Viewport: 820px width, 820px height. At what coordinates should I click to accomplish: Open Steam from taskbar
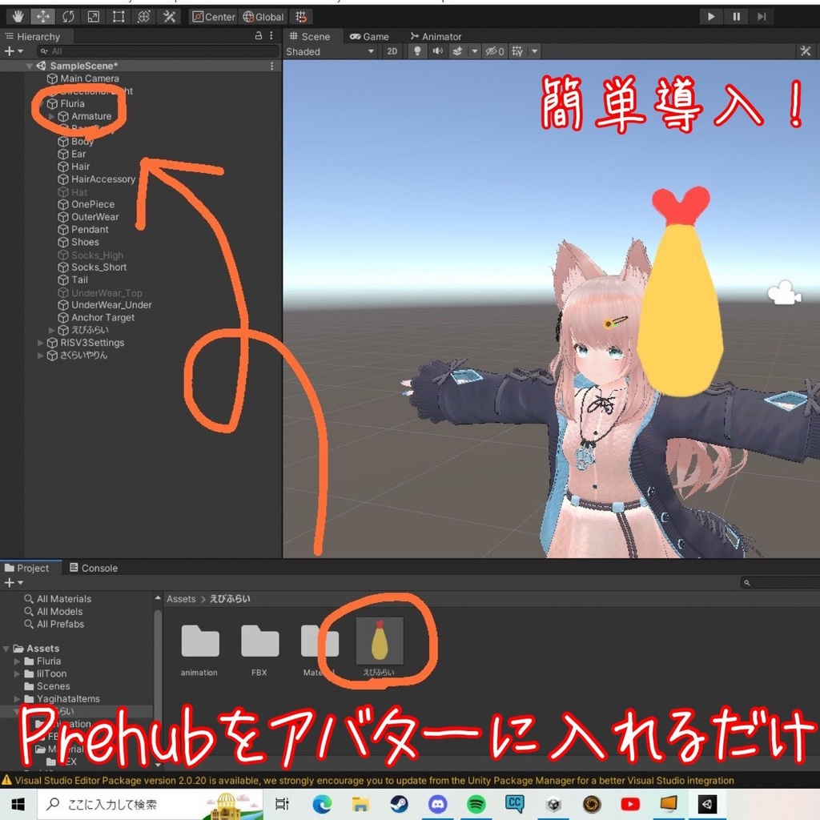399,804
